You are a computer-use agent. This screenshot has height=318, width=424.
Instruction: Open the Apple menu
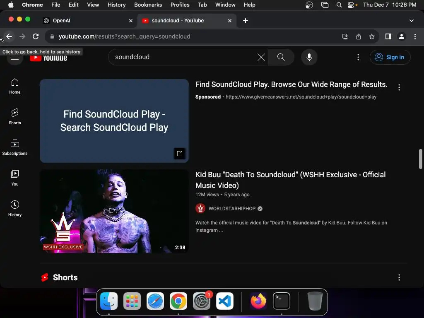point(11,5)
